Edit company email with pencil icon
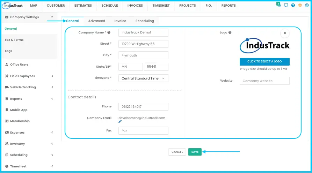The image size is (312, 173). [x=120, y=121]
